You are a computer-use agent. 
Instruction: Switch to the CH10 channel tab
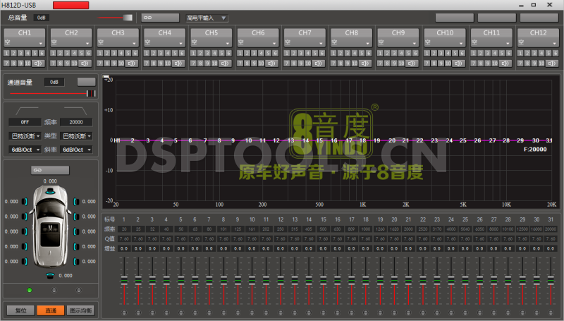(444, 33)
